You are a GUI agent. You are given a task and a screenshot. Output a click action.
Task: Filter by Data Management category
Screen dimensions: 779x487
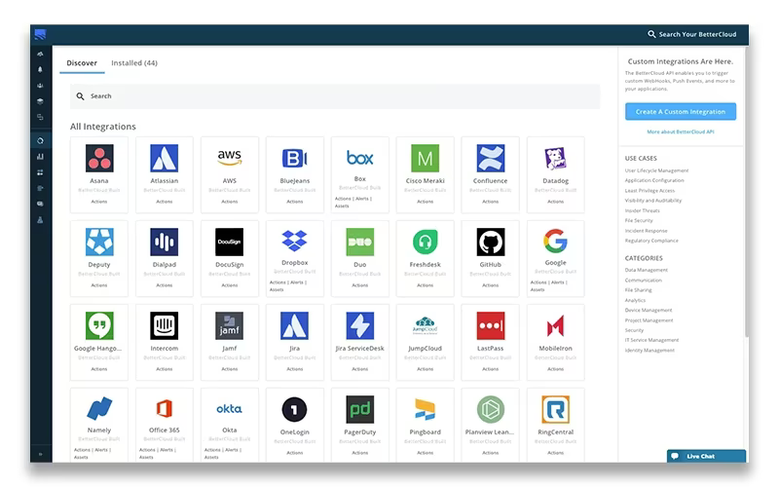[646, 270]
